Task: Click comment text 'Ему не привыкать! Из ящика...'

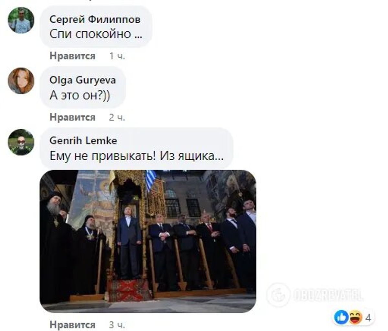Action: point(136,156)
